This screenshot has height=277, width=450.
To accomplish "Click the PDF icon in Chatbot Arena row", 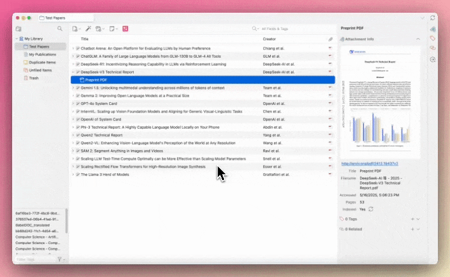I will [330, 48].
